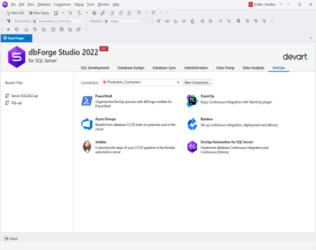Select the Start Page document tab
The height and width of the screenshot is (250, 316).
16,38
